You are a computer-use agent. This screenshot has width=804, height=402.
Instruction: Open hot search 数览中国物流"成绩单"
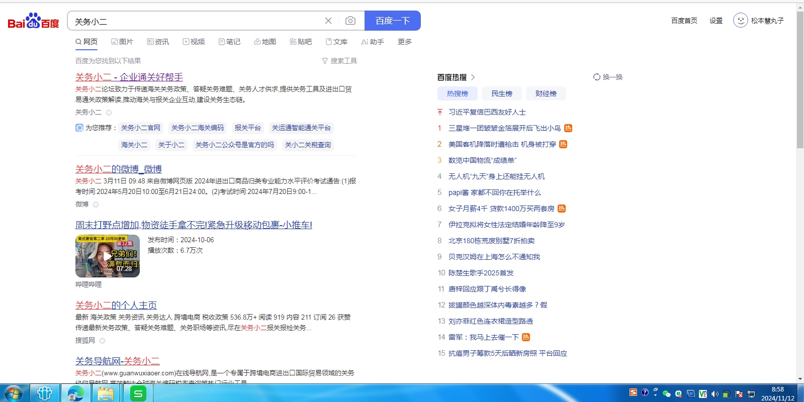(x=483, y=160)
